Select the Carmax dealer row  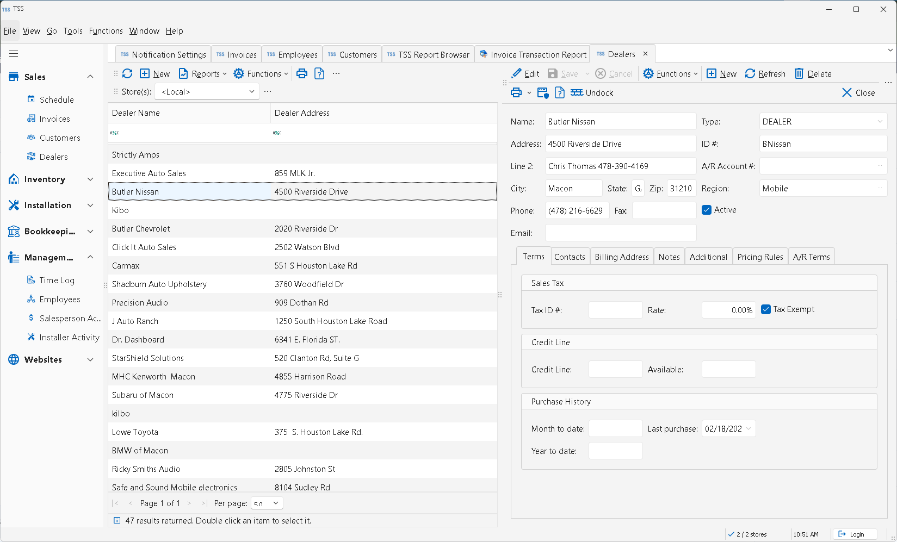(x=302, y=266)
